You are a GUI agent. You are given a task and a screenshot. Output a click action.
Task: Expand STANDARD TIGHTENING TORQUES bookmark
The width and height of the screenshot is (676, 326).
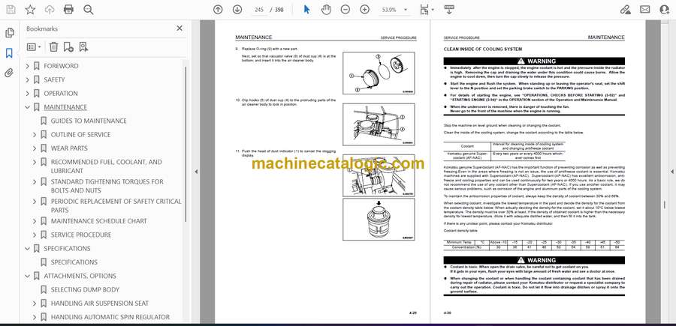pos(35,182)
